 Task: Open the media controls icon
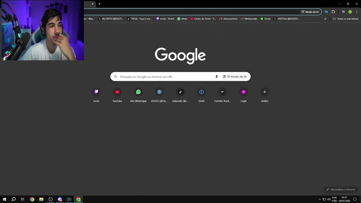click(343, 12)
